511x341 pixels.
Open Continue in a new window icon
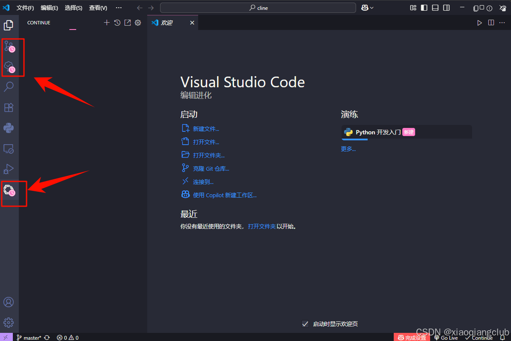pyautogui.click(x=128, y=23)
